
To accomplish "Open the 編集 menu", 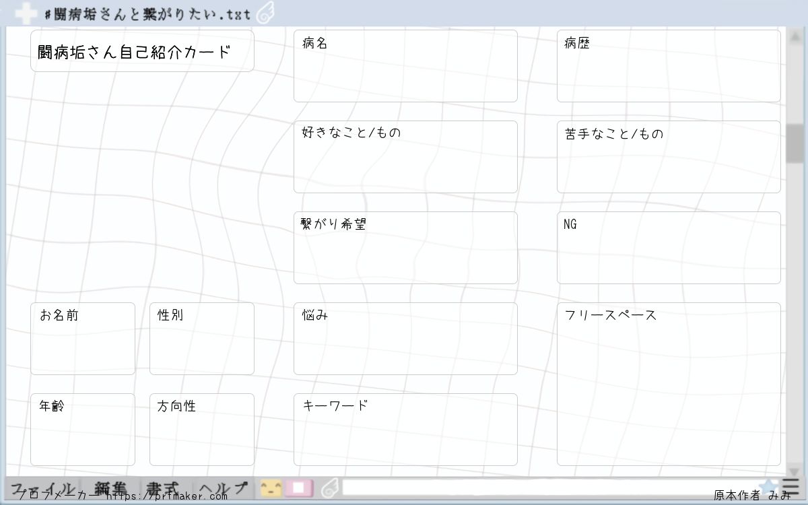I will 110,488.
